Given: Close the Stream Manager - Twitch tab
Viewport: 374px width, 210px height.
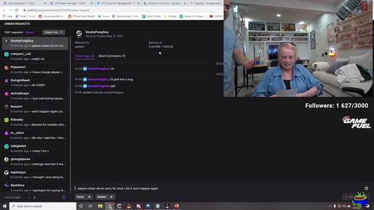Looking at the screenshot, I should click(92, 3).
